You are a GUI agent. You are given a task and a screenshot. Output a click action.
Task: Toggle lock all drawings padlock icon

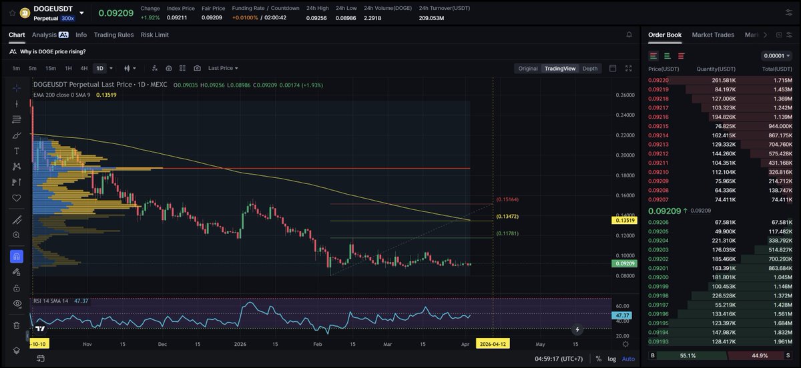coord(17,287)
